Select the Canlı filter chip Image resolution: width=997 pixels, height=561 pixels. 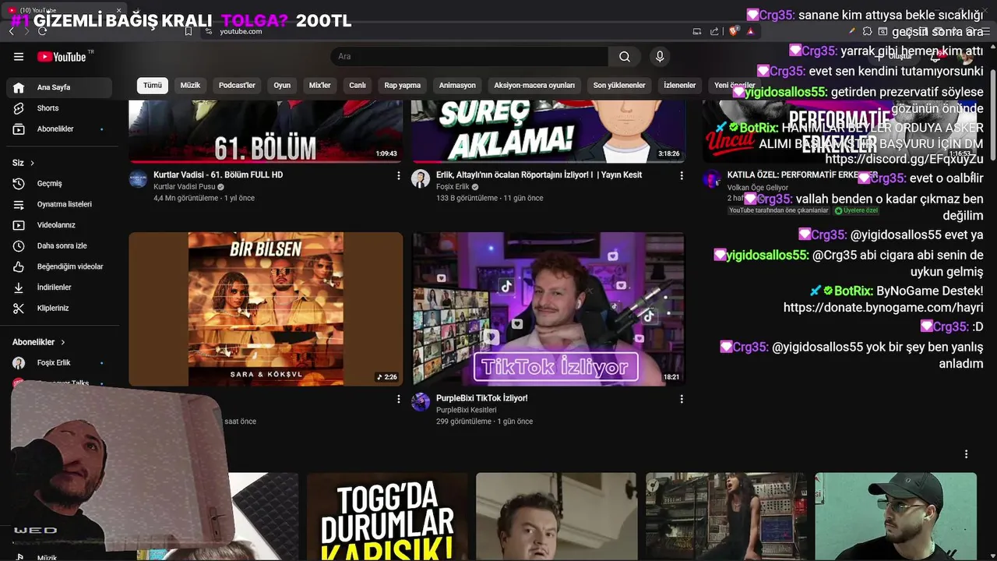(x=358, y=86)
